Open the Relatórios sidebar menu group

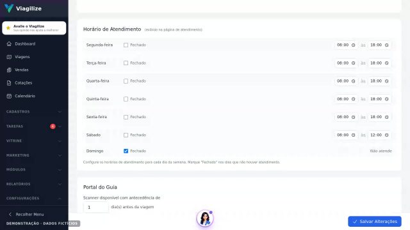[34, 184]
